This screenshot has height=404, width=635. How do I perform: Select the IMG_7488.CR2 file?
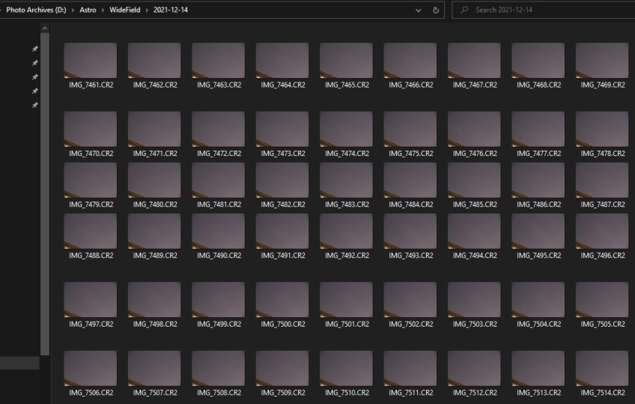(91, 232)
